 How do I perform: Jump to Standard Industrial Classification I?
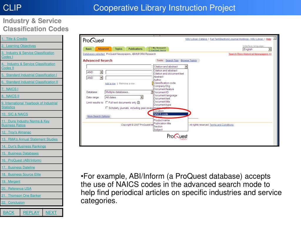click(29, 75)
